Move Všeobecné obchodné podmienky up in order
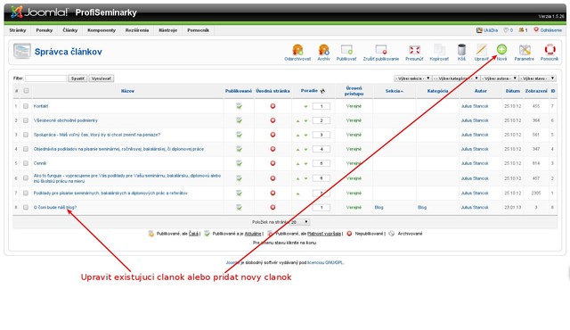This screenshot has height=330, width=570. coord(298,120)
